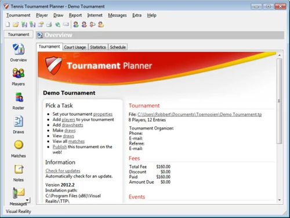290x218 pixels.
Task: Open the Messages menu
Action: tap(117, 15)
